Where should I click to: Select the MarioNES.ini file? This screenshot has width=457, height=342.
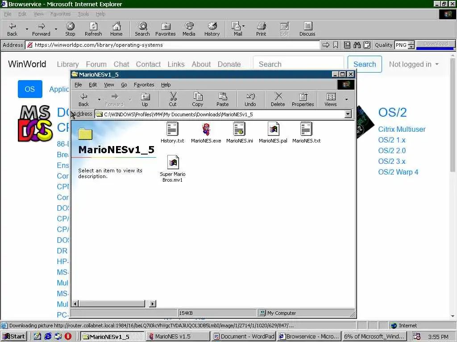click(x=240, y=133)
